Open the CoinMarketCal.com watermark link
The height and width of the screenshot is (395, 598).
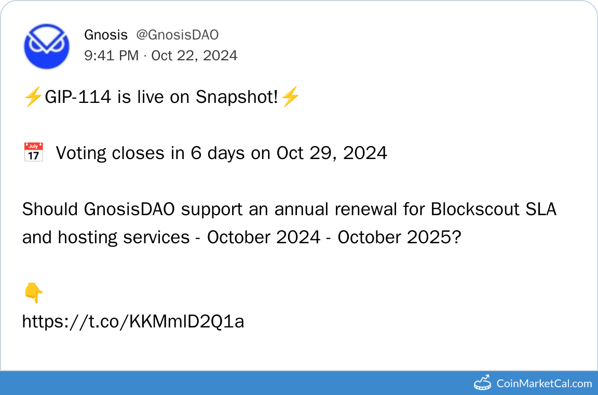(544, 384)
